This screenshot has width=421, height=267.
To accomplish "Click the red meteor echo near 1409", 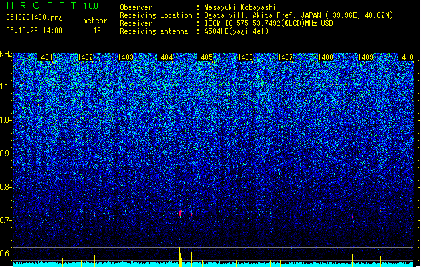I will (x=380, y=212).
